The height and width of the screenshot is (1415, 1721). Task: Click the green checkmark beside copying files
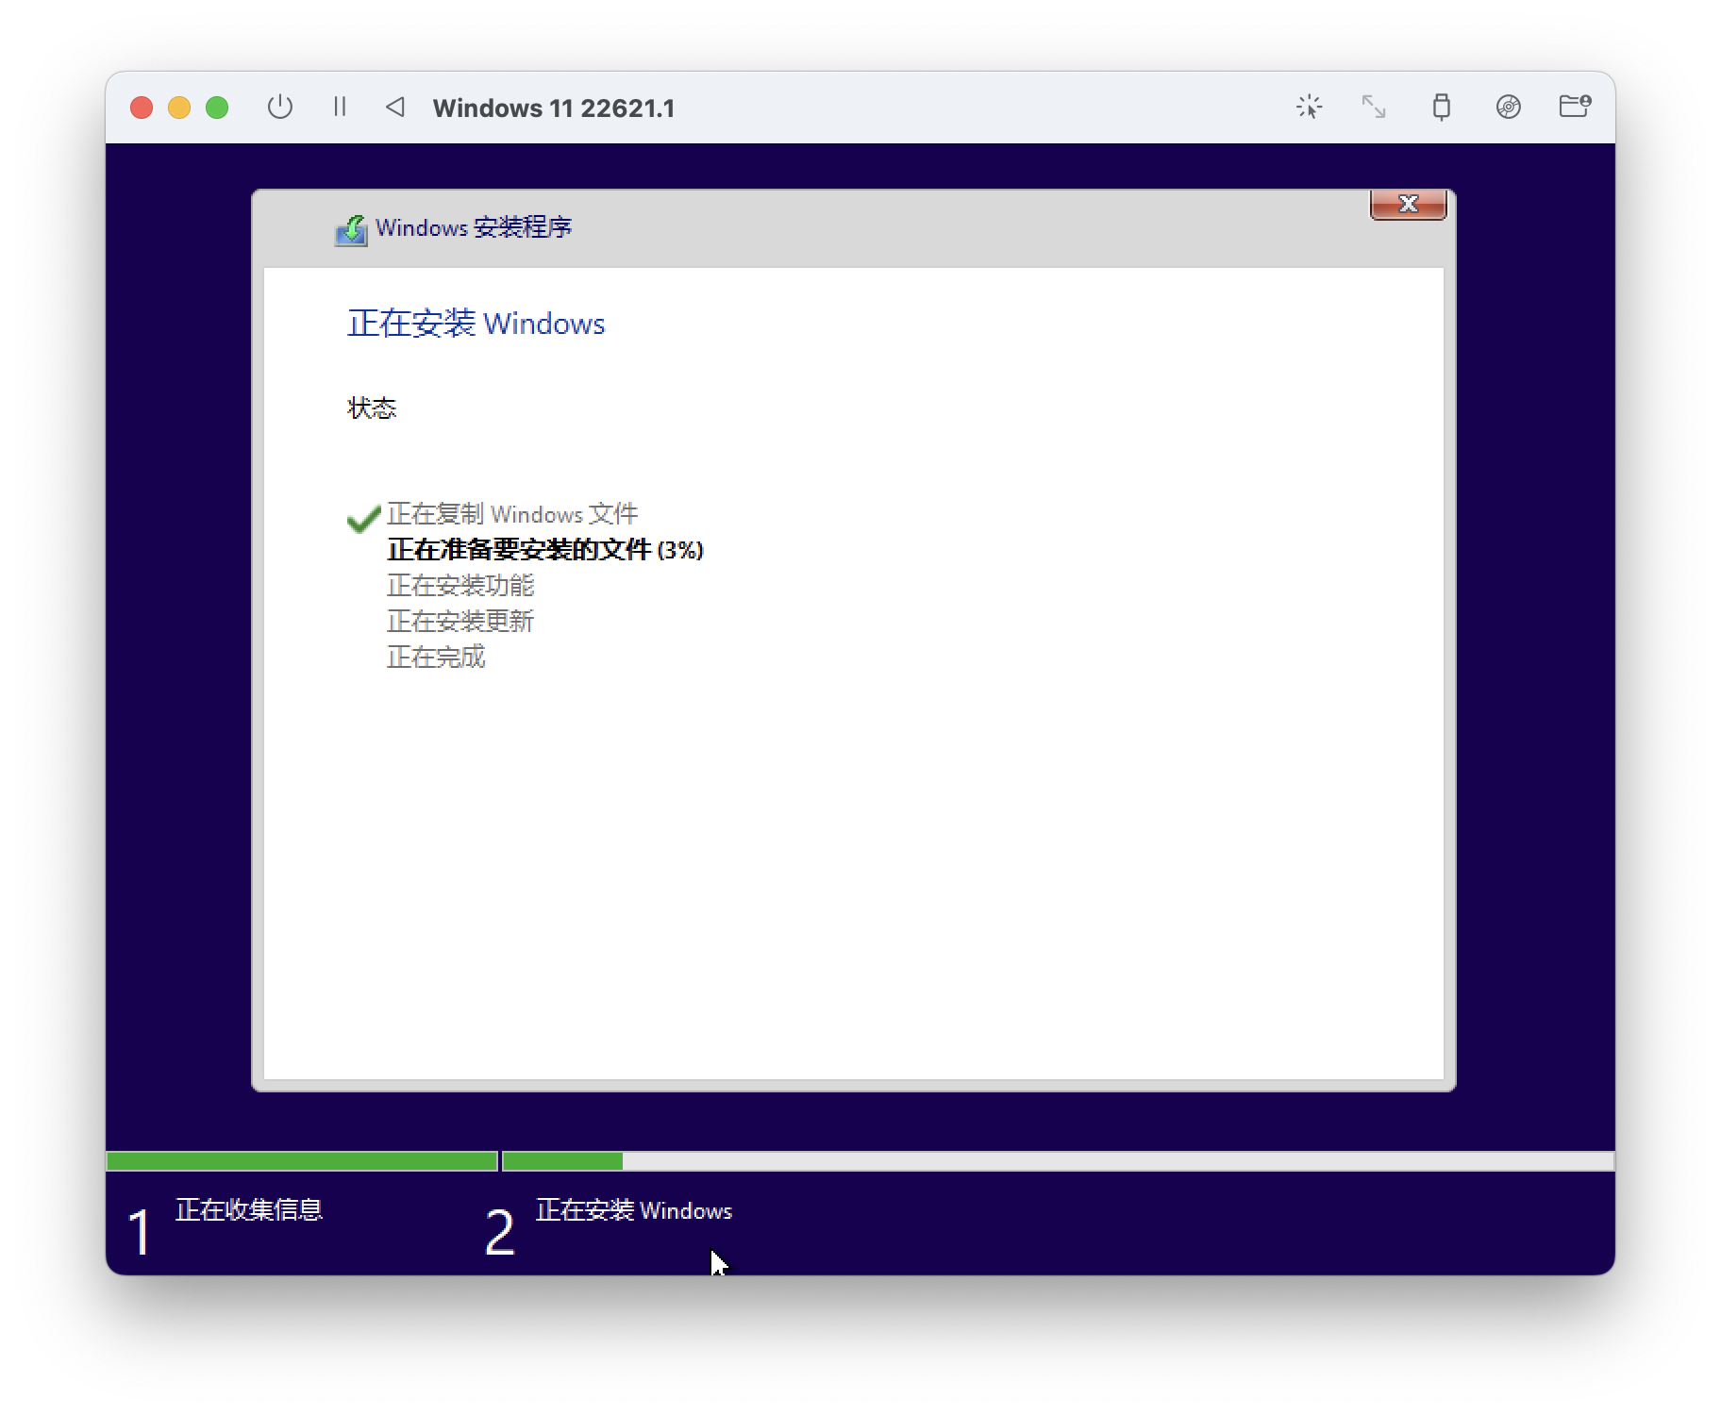(363, 518)
